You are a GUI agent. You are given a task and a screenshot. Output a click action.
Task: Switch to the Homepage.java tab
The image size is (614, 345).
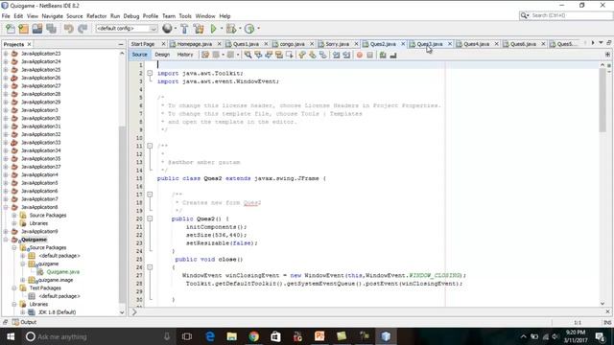(195, 44)
